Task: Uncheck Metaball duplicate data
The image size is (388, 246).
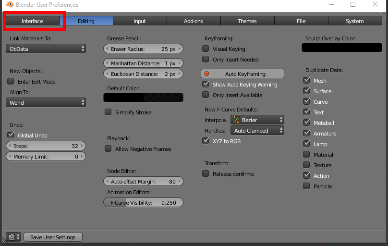Action: [x=306, y=123]
